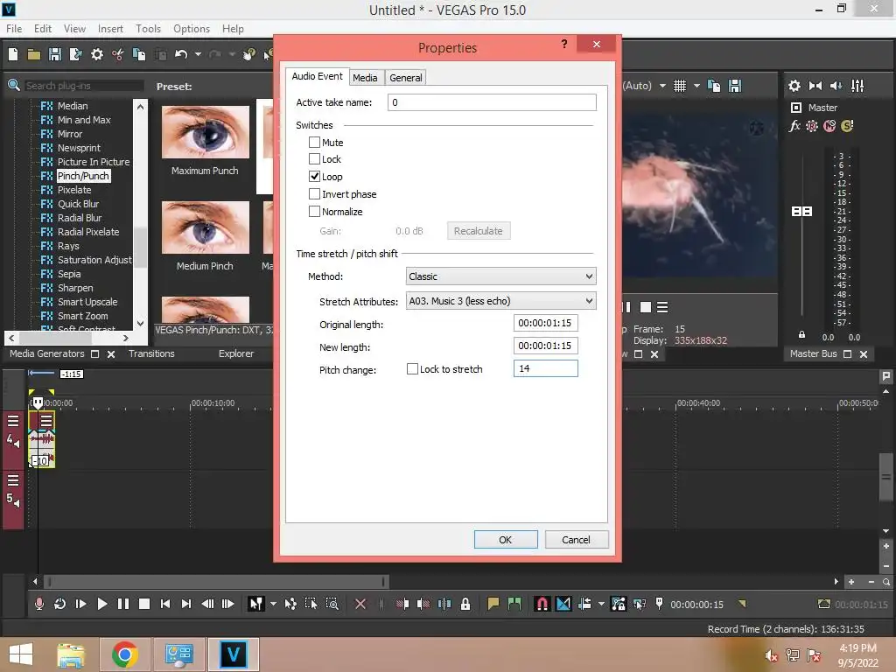This screenshot has width=896, height=672.
Task: Click the Cancel button in Properties
Action: pyautogui.click(x=576, y=539)
